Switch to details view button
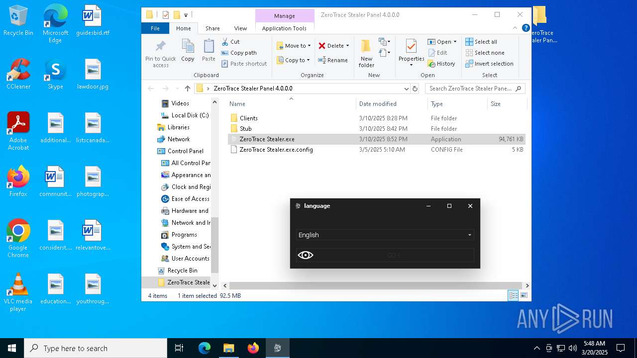Viewport: 637px width, 358px height. [x=513, y=296]
